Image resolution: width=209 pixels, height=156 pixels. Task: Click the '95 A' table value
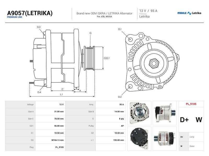point(121,105)
